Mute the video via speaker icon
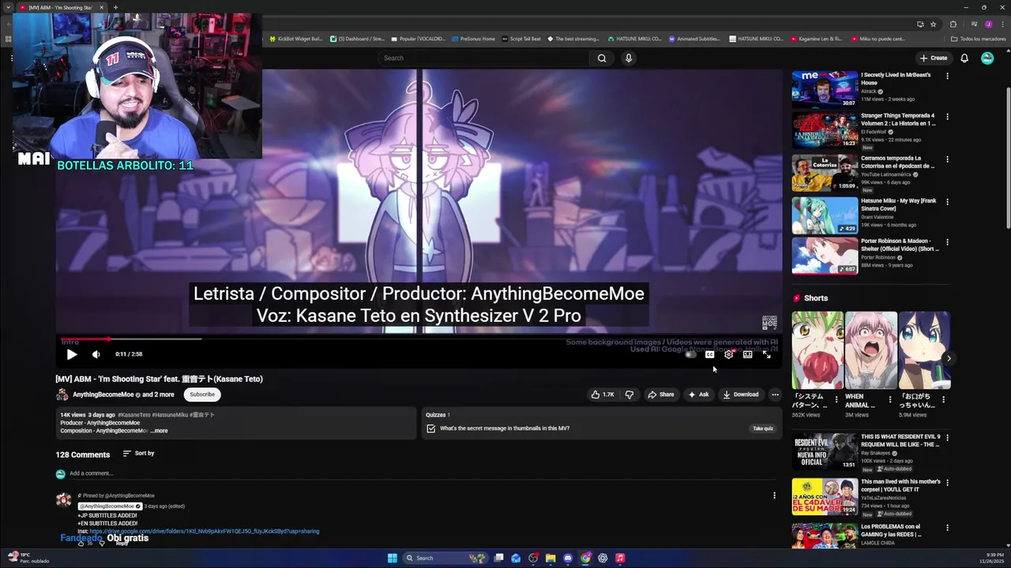The image size is (1011, 568). pyautogui.click(x=96, y=354)
